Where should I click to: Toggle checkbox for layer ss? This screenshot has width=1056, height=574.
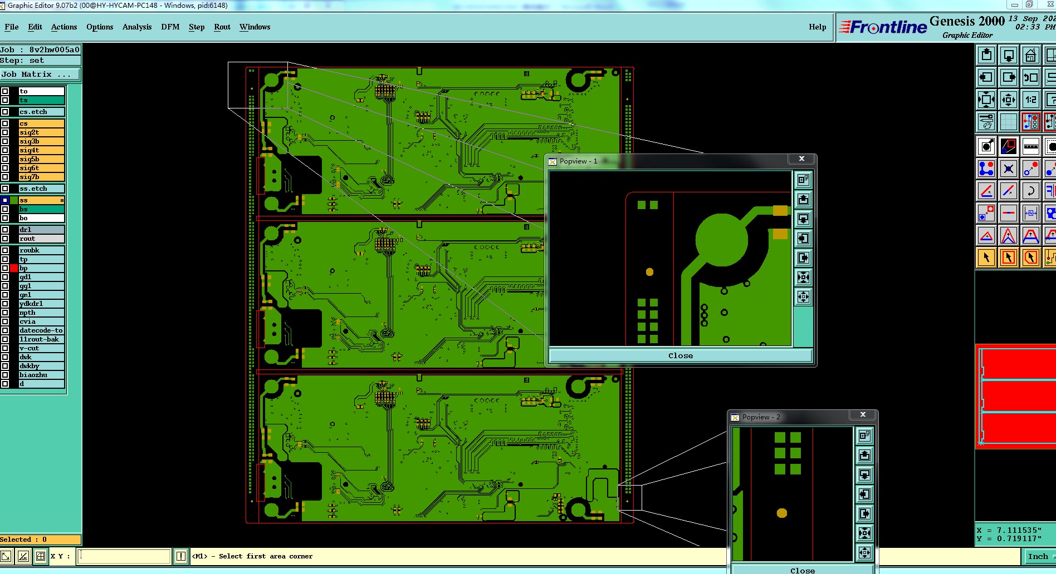[x=5, y=200]
